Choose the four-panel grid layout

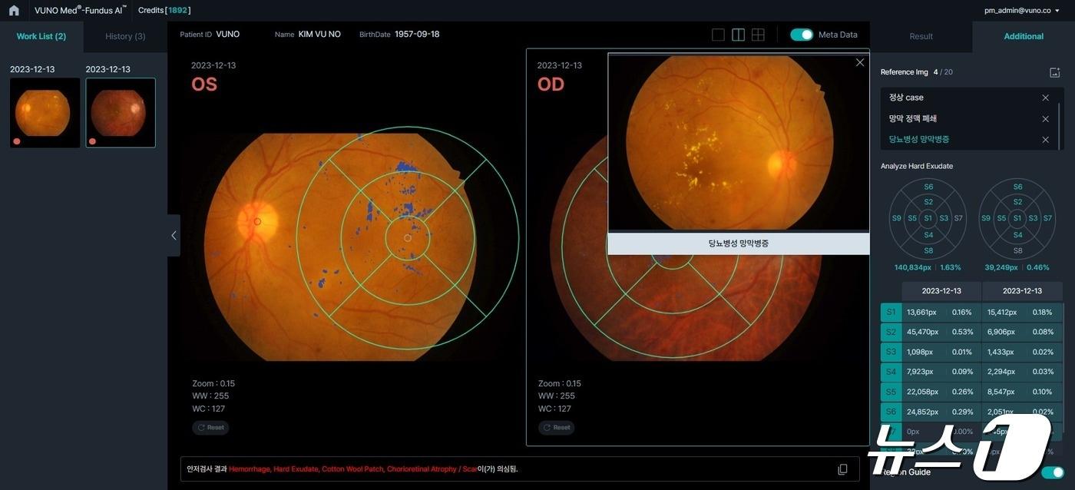pyautogui.click(x=758, y=35)
